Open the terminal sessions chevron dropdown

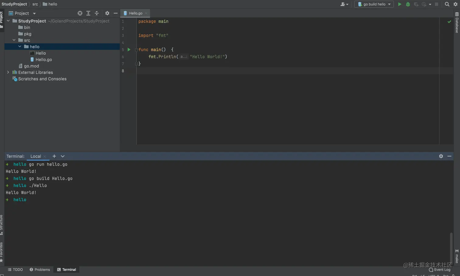63,156
